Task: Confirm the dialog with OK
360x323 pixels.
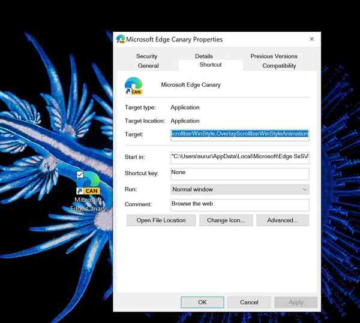Action: point(202,303)
